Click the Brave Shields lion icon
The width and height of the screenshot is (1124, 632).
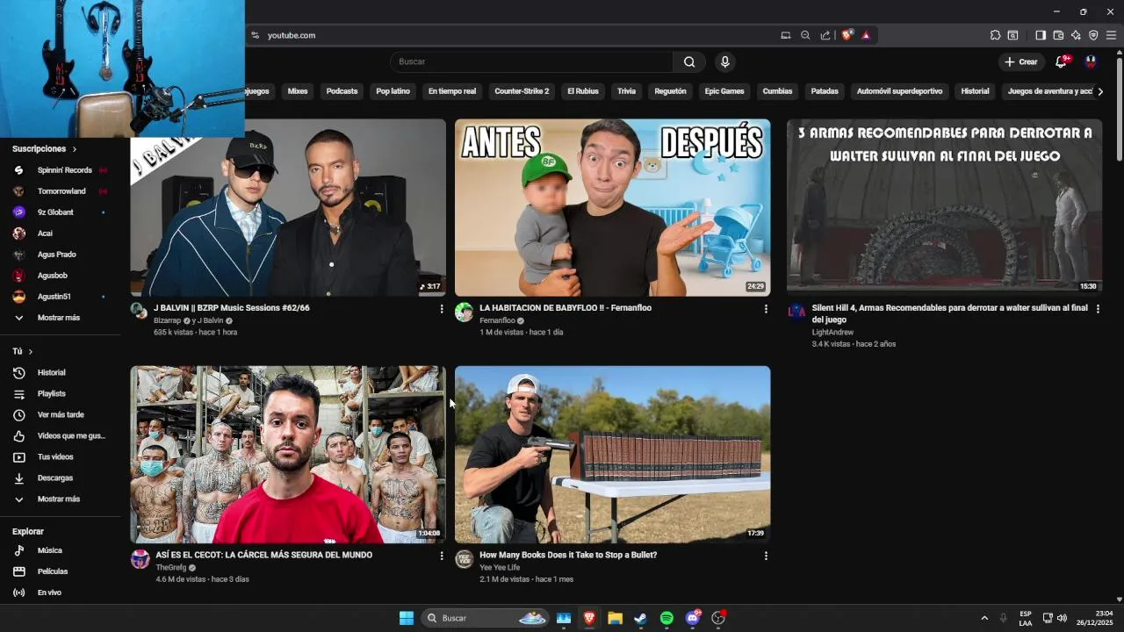tap(847, 35)
